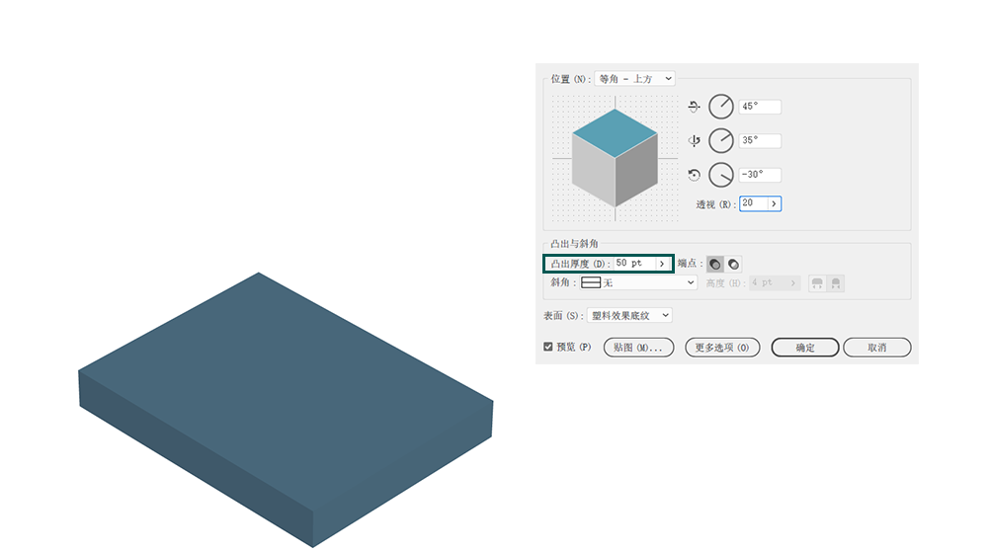Click the X-axis rotation dial at 45°
Screen dimensions: 988x552
[721, 107]
